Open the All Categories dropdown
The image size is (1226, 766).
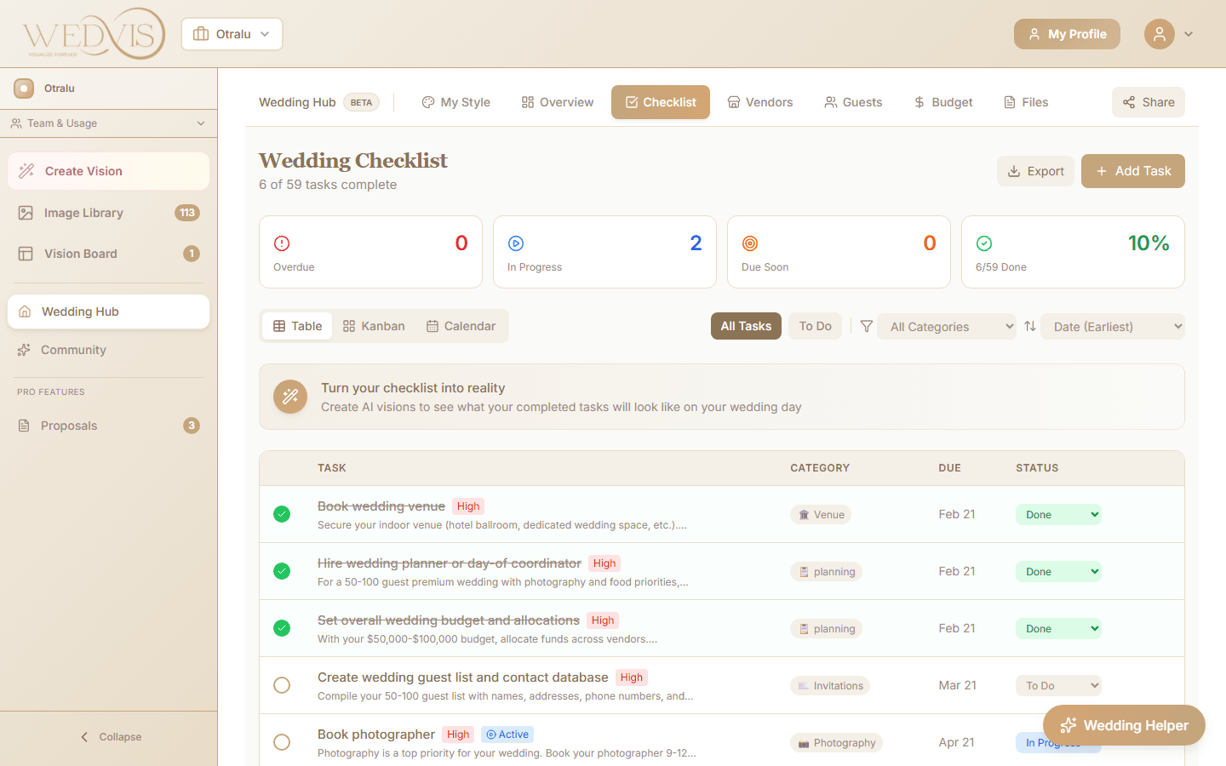coord(947,326)
